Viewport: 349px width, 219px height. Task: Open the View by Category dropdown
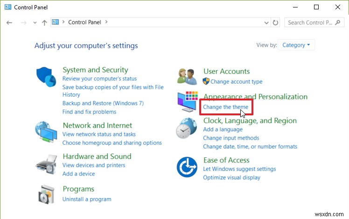296,45
